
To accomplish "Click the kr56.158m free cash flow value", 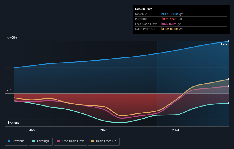I will pos(169,24).
